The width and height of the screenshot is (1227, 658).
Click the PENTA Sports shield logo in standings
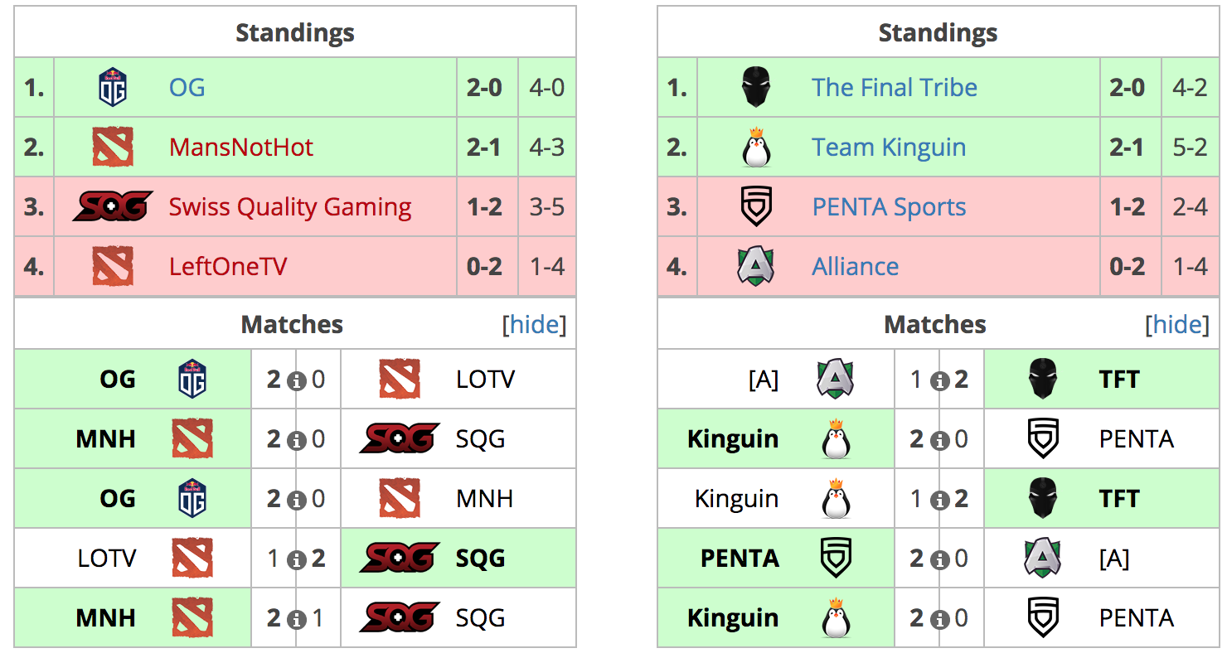tap(755, 206)
